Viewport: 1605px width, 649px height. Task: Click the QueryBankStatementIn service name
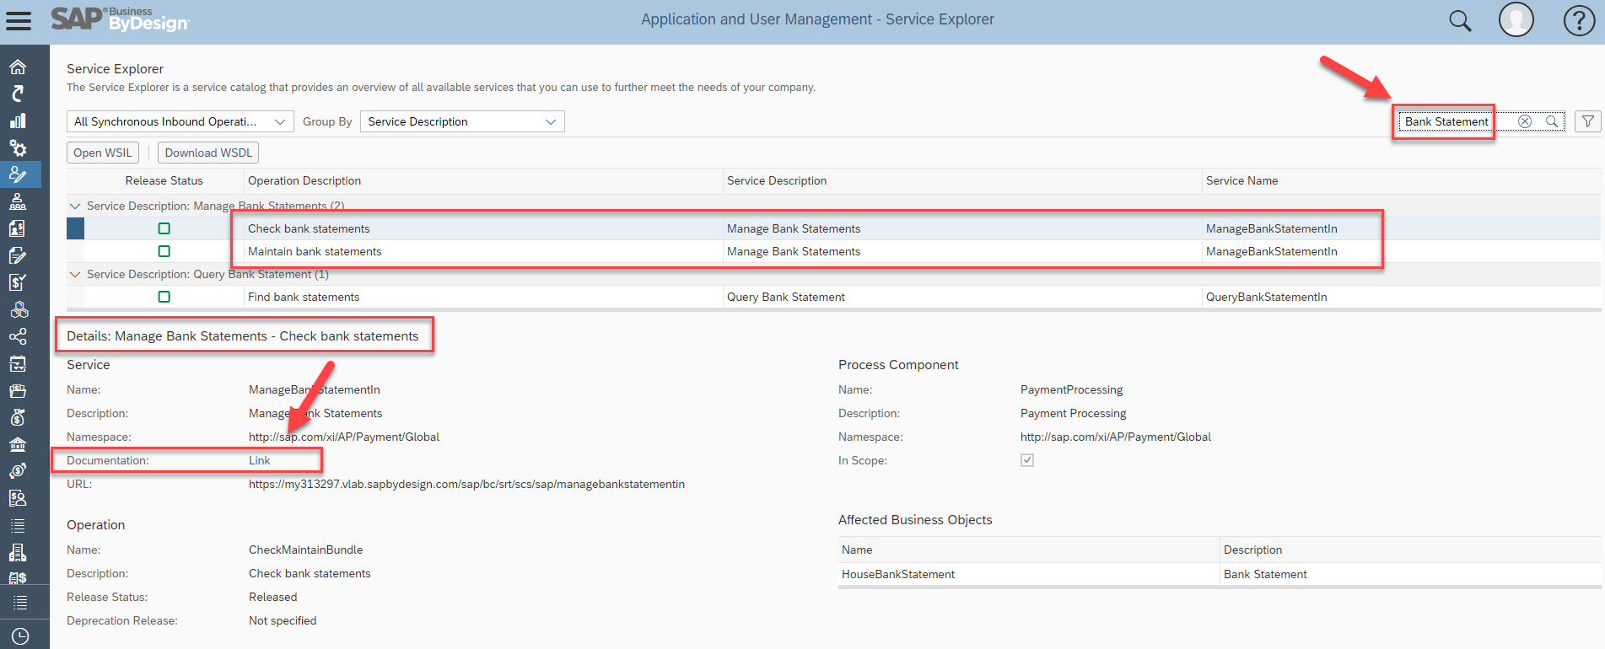[x=1266, y=297]
